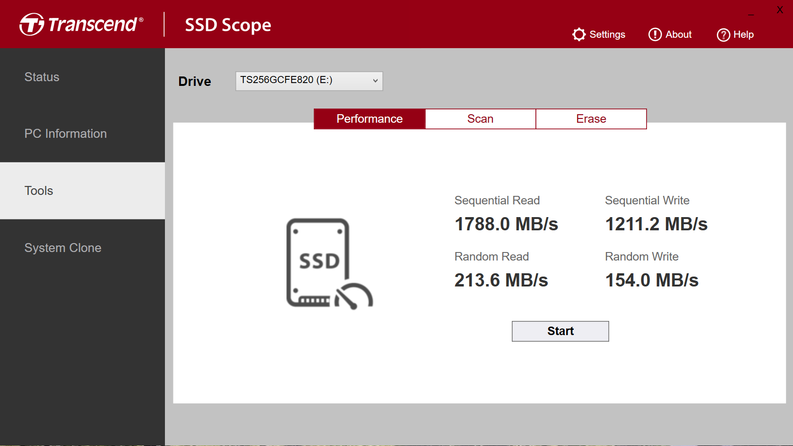The image size is (793, 446).
Task: Click the About exclamation mark icon
Action: 655,34
